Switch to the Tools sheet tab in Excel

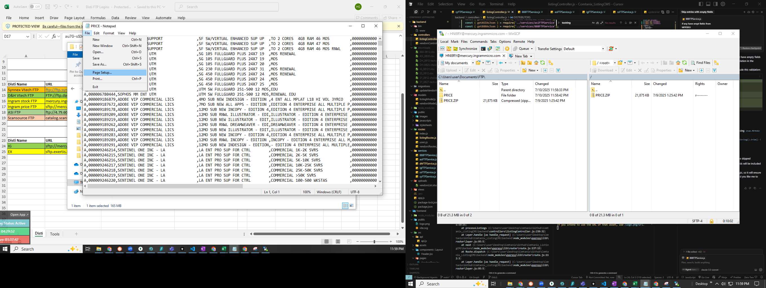(x=55, y=234)
